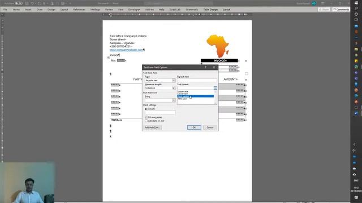Click Cancel in the dialog

point(210,127)
